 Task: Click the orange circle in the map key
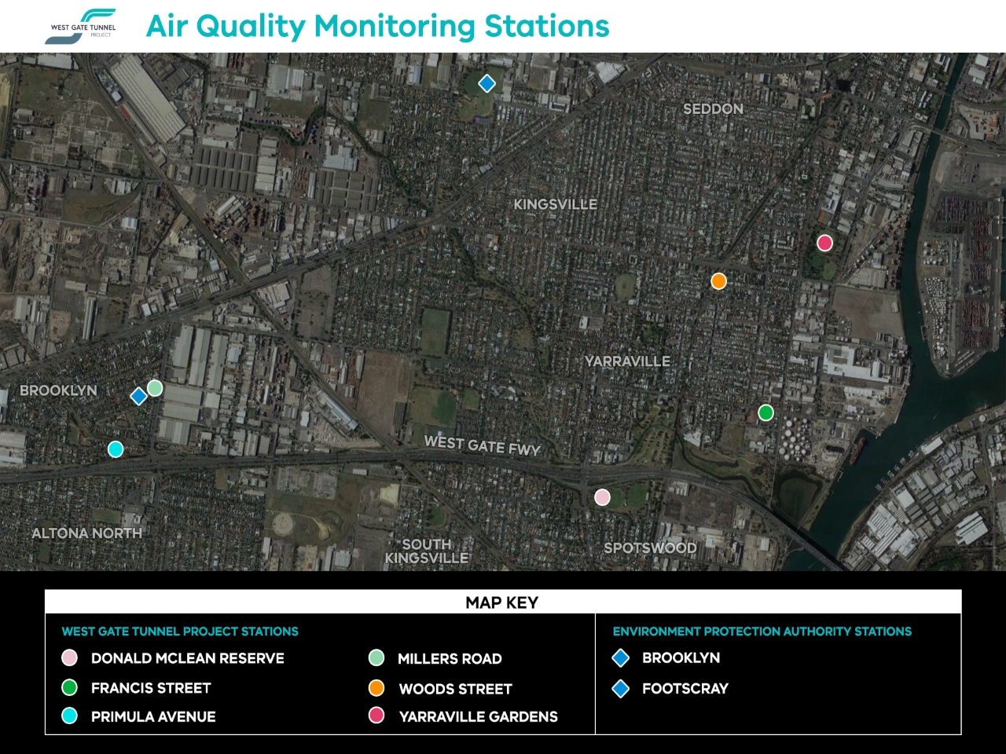(376, 688)
